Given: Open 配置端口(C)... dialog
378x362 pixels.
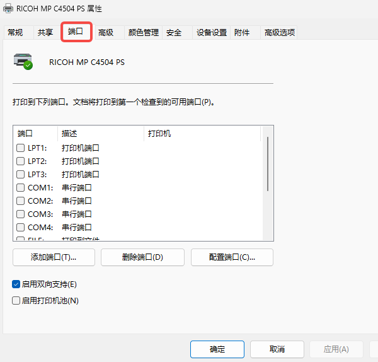Looking at the screenshot, I should tap(232, 257).
